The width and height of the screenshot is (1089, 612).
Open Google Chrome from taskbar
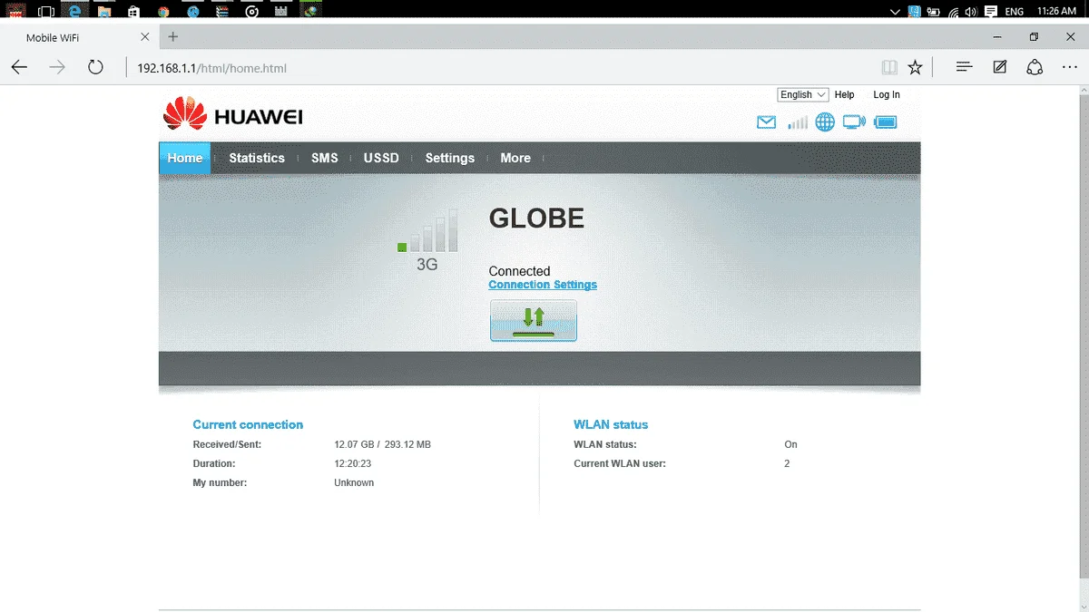(163, 12)
